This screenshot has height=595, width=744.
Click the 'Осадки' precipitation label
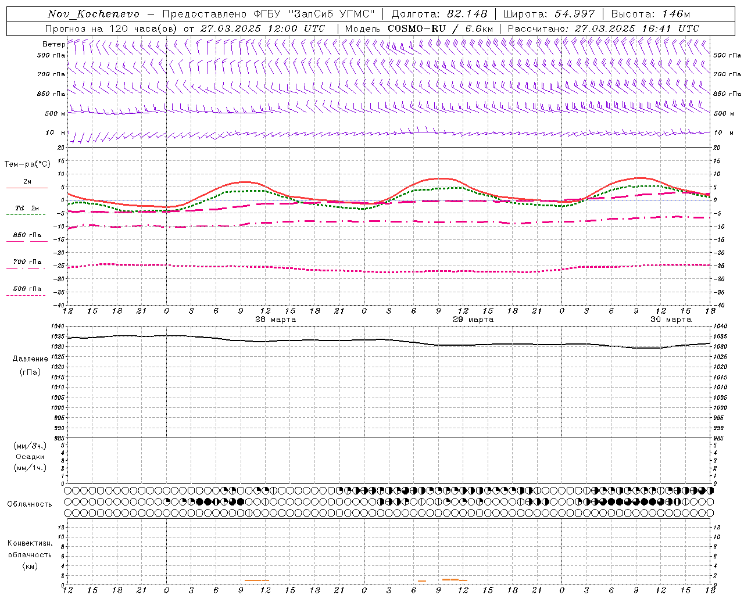(x=30, y=457)
